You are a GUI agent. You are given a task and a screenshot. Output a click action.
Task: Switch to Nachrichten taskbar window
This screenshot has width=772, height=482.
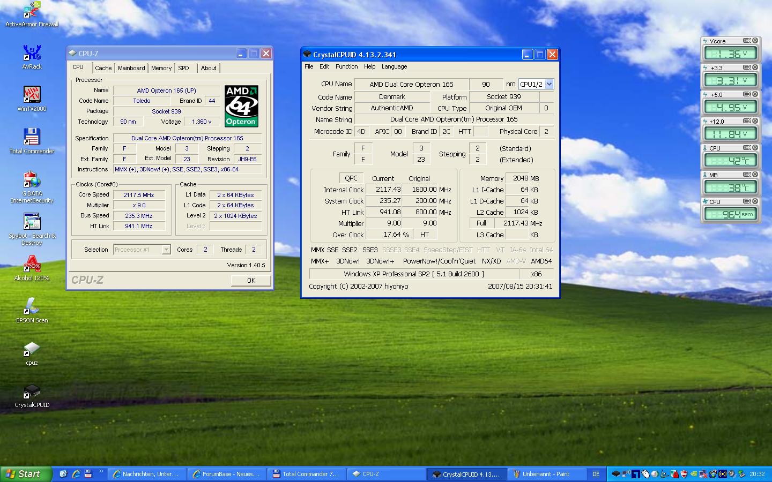click(147, 474)
